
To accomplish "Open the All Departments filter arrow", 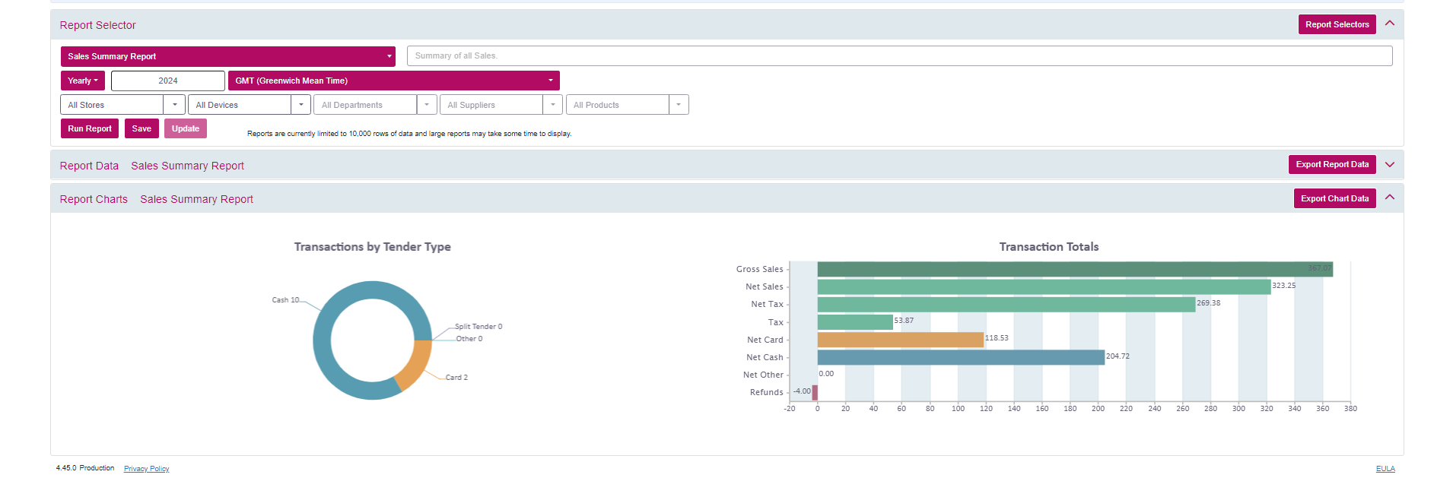I will [x=427, y=105].
